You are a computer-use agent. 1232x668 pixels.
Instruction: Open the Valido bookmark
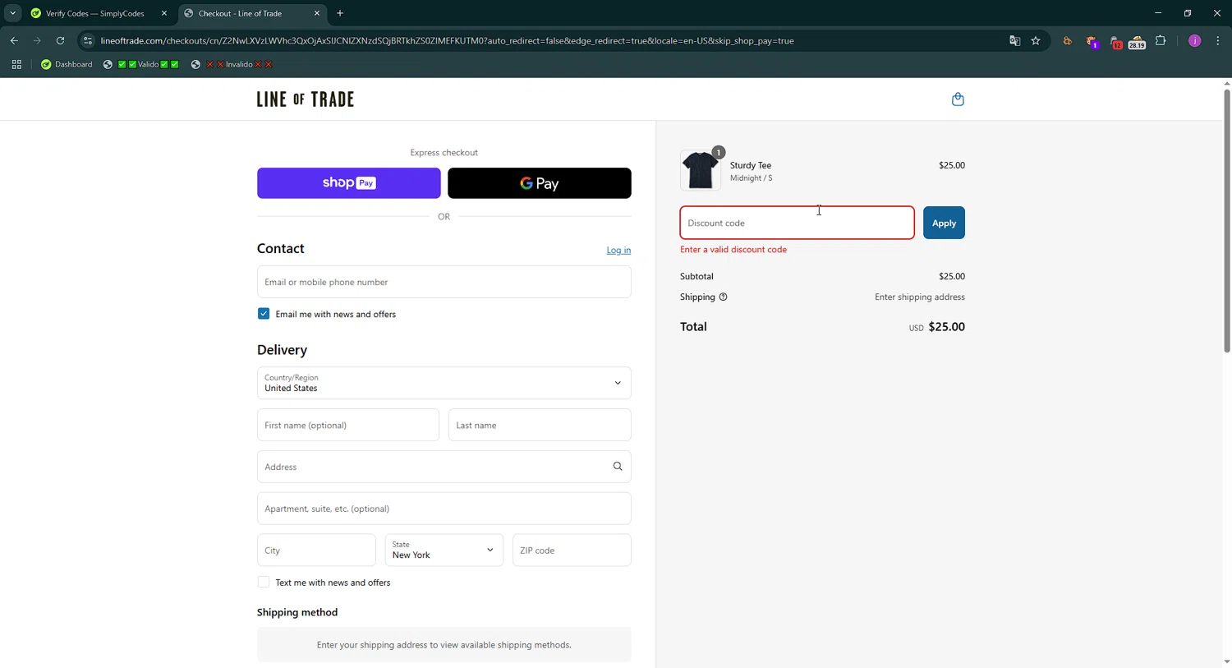(141, 64)
